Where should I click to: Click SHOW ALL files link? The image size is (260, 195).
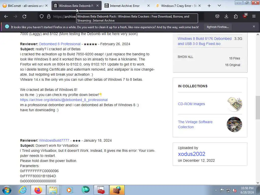(x=185, y=57)
